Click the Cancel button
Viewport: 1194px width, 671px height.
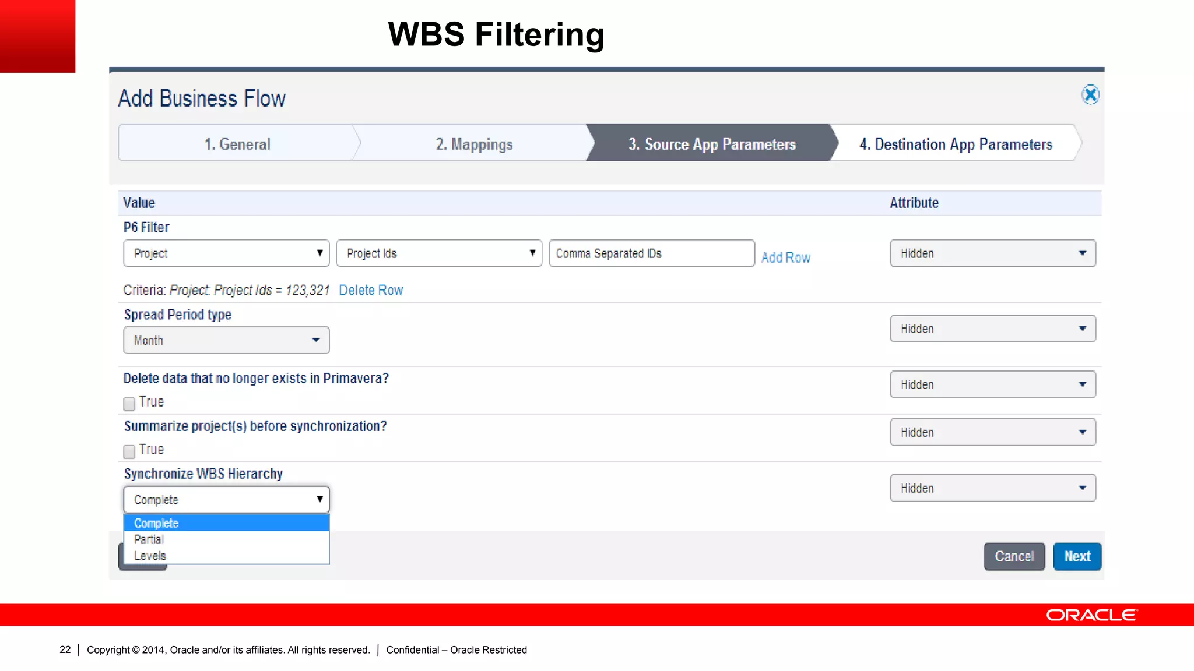tap(1014, 556)
